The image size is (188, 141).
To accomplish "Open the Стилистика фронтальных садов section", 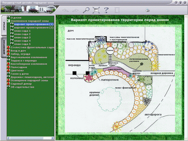I will [x=32, y=47].
